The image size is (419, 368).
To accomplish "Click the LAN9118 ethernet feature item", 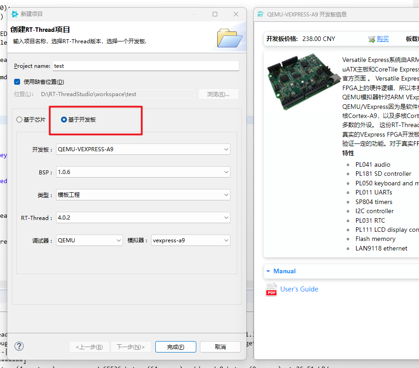I will point(381,249).
